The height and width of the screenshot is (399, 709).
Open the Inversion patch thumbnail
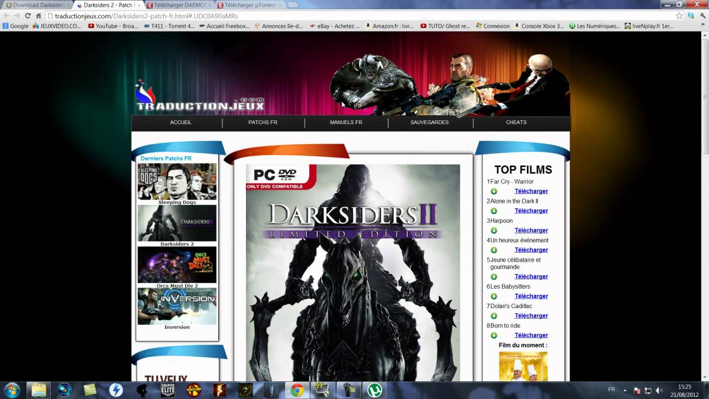coord(177,306)
